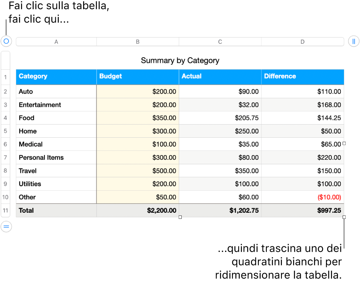Click the column control icon with two vertical bars
360x282 pixels.
click(353, 41)
